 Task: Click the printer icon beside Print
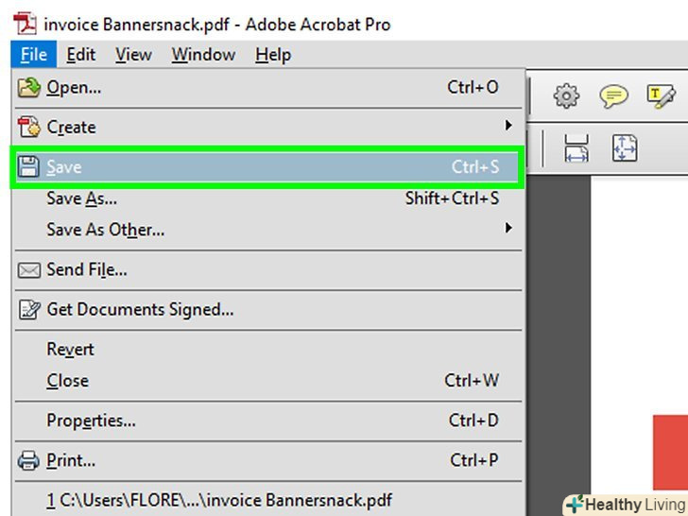pos(30,461)
